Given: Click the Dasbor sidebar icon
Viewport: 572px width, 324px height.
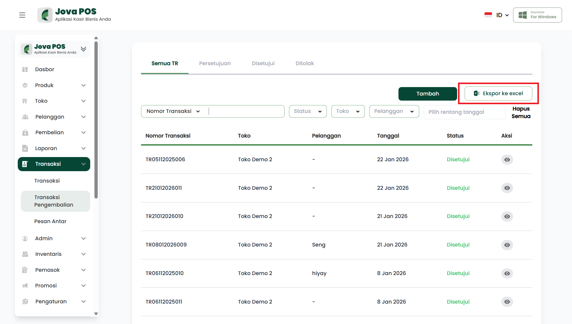Looking at the screenshot, I should pyautogui.click(x=25, y=69).
